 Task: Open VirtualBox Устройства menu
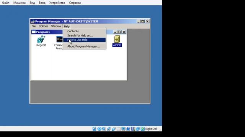click(57, 3)
